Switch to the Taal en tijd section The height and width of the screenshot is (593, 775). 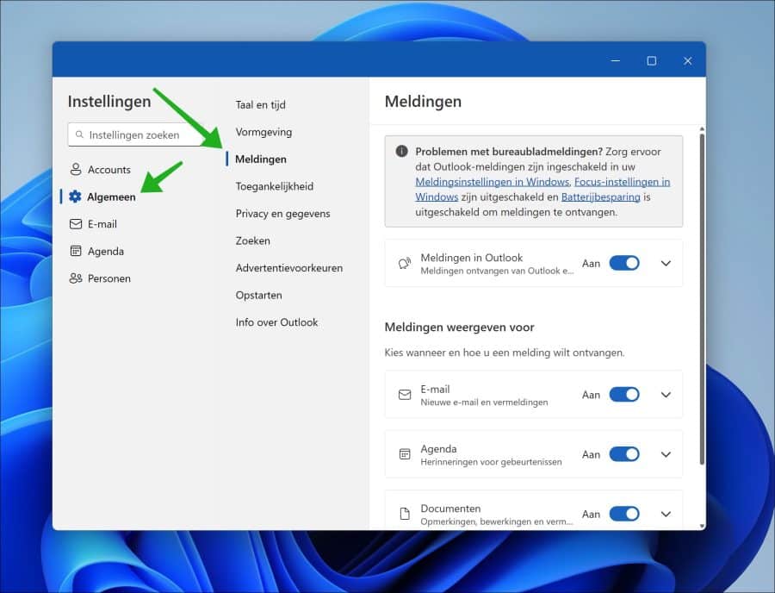point(260,104)
